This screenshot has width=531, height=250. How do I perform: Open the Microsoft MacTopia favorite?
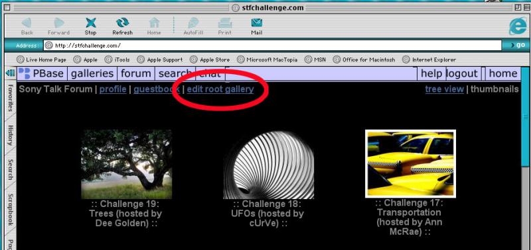pos(267,60)
